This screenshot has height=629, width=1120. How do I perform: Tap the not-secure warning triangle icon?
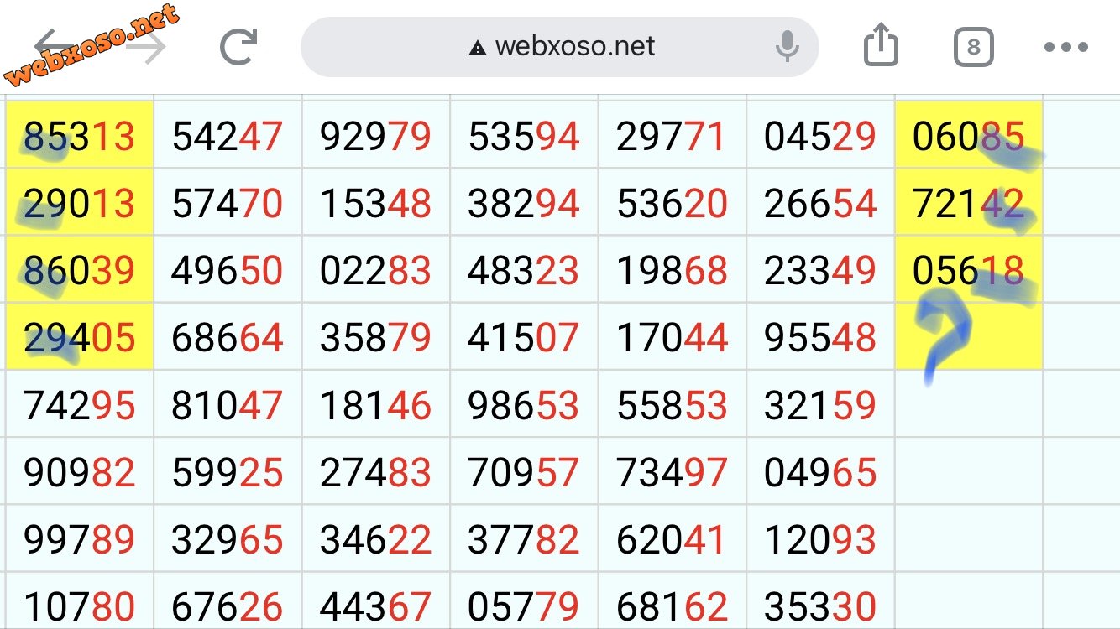pos(478,48)
